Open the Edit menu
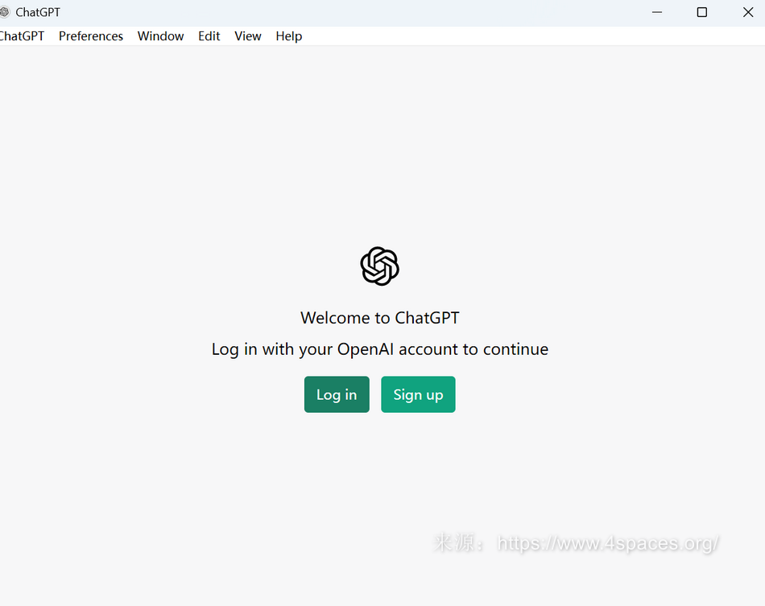This screenshot has width=765, height=606. pyautogui.click(x=209, y=36)
